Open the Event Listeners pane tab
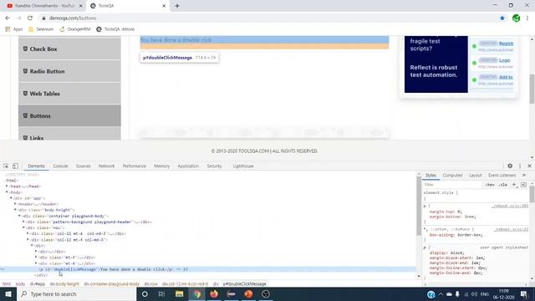 point(502,175)
